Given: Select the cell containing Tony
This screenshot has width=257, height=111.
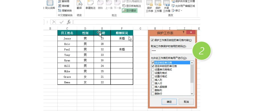Looking at the screenshot, I should pos(67,55).
